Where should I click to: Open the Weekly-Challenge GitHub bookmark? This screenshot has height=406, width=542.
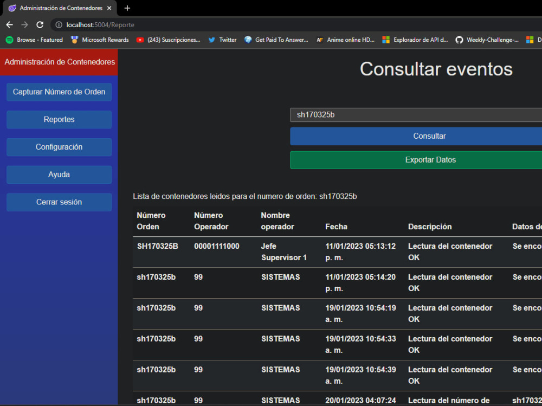[x=487, y=40]
